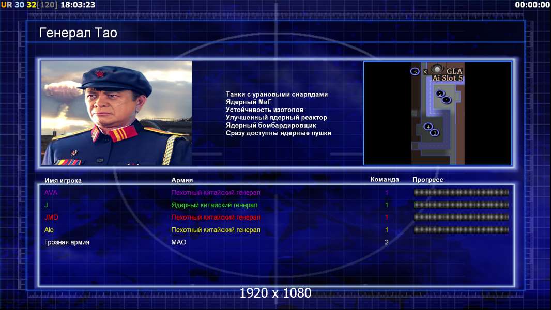Click the Ядерный китайский генерал army label
The image size is (551, 310).
tap(215, 205)
